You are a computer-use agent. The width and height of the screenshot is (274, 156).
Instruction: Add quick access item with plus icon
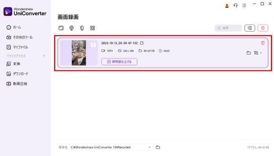(44, 56)
